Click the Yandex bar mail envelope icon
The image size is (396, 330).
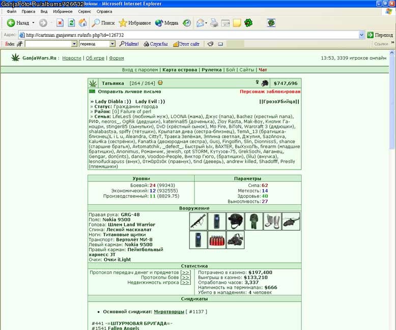pyautogui.click(x=220, y=44)
